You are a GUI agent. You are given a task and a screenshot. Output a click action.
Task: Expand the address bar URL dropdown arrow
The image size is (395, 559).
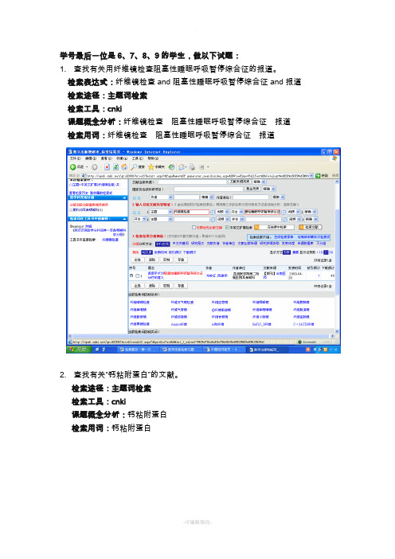coord(311,175)
